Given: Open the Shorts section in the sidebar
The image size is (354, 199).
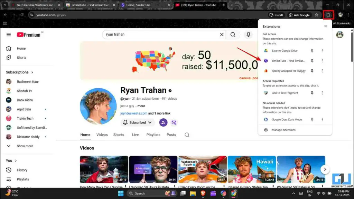Looking at the screenshot, I should (21, 58).
